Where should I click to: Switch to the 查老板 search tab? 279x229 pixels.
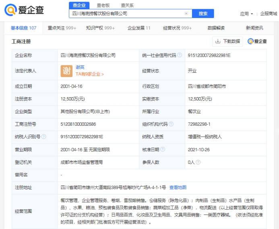click(104, 5)
